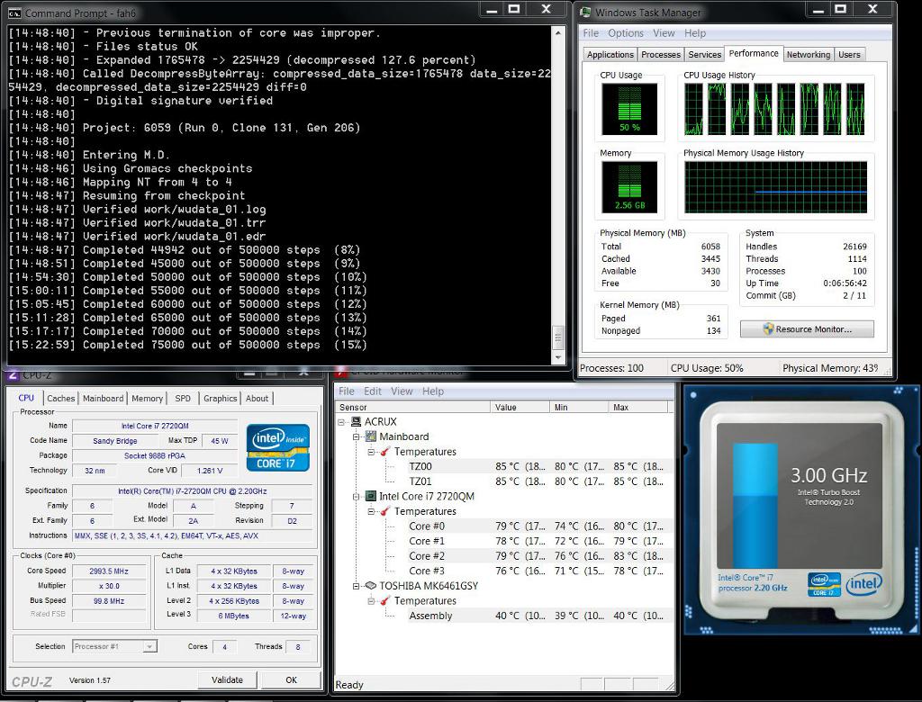This screenshot has width=922, height=702.
Task: Click the Intel Core i7 2720QM processor icon
Action: 370,496
